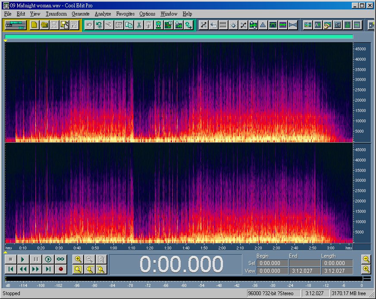Click the scissors Cut icon
The image size is (376, 299).
point(139,25)
